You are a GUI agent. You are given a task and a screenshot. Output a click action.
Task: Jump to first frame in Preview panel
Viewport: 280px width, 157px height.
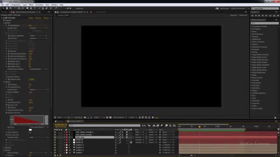tap(252, 16)
